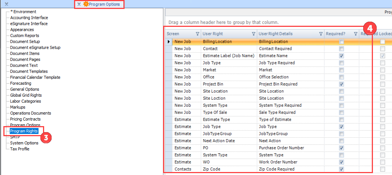The width and height of the screenshot is (392, 175).
Task: Click the 'Type of Estimate' cell
Action: click(x=291, y=120)
